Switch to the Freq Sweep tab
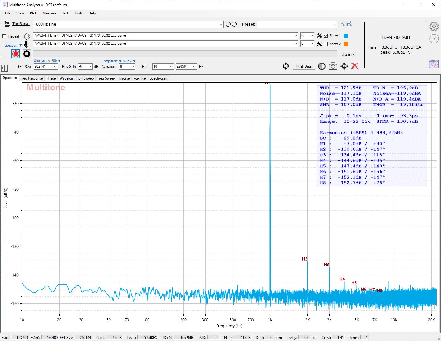441x341 pixels. 106,78
